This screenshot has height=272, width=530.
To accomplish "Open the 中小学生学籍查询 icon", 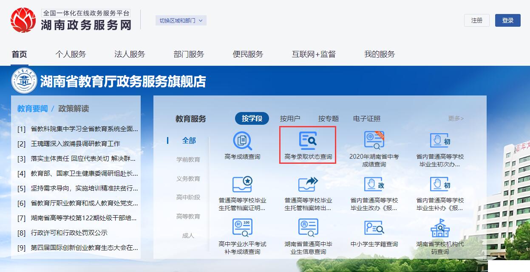I will click(x=374, y=228).
